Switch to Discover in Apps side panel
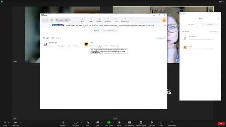Image resolution: width=226 pixels, height=127 pixels. click(x=210, y=25)
